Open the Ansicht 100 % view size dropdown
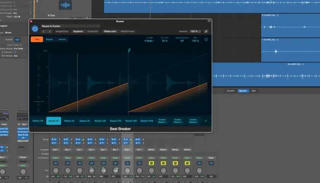The image size is (320, 183). pos(195,31)
